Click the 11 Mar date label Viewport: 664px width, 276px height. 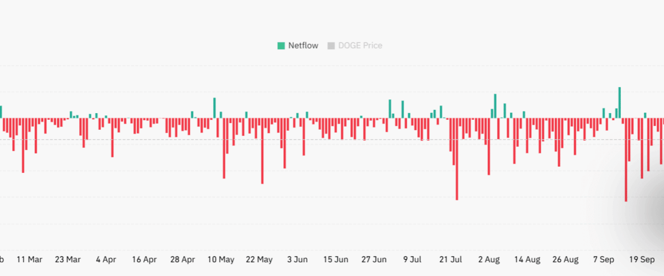click(29, 259)
